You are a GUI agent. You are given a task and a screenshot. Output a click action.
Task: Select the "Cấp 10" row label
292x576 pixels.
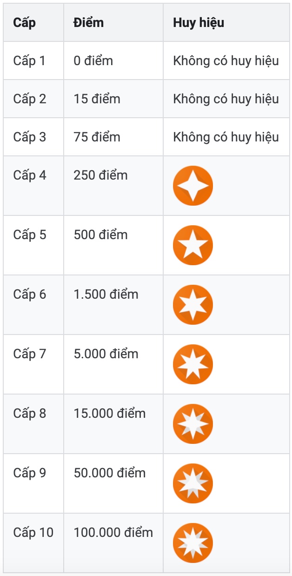pos(33,532)
